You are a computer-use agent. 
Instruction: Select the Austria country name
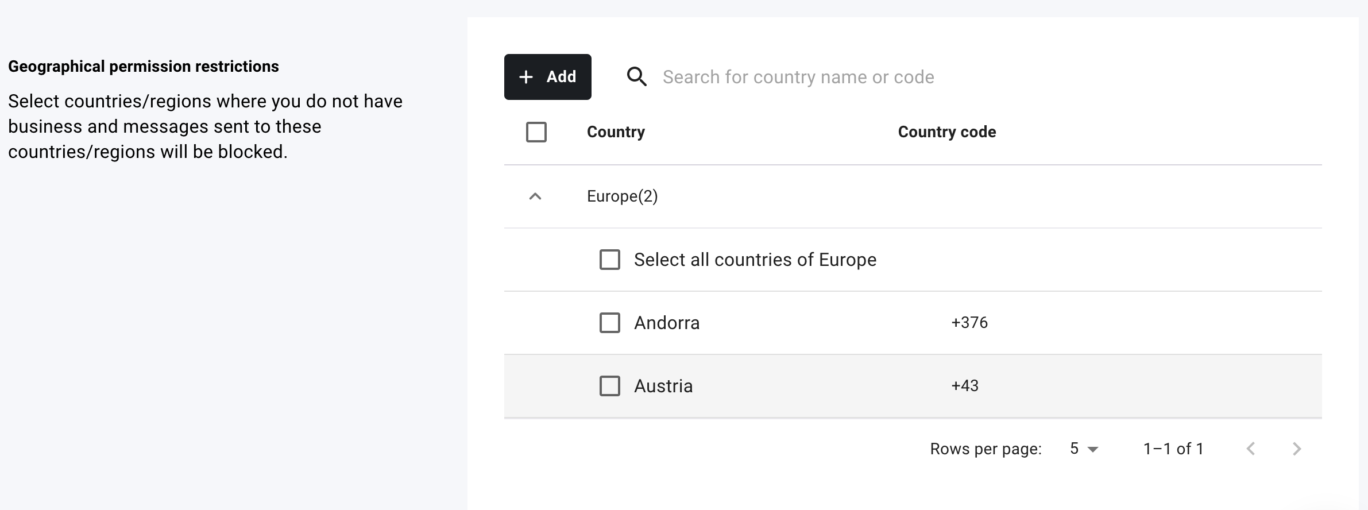point(663,386)
